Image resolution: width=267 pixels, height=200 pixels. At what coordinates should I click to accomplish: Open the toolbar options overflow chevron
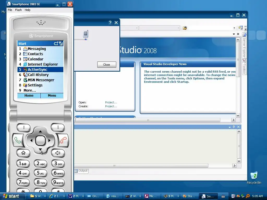[246, 28]
